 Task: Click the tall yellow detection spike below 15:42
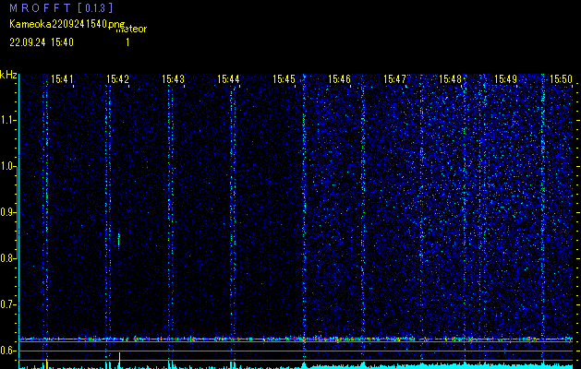click(x=120, y=360)
